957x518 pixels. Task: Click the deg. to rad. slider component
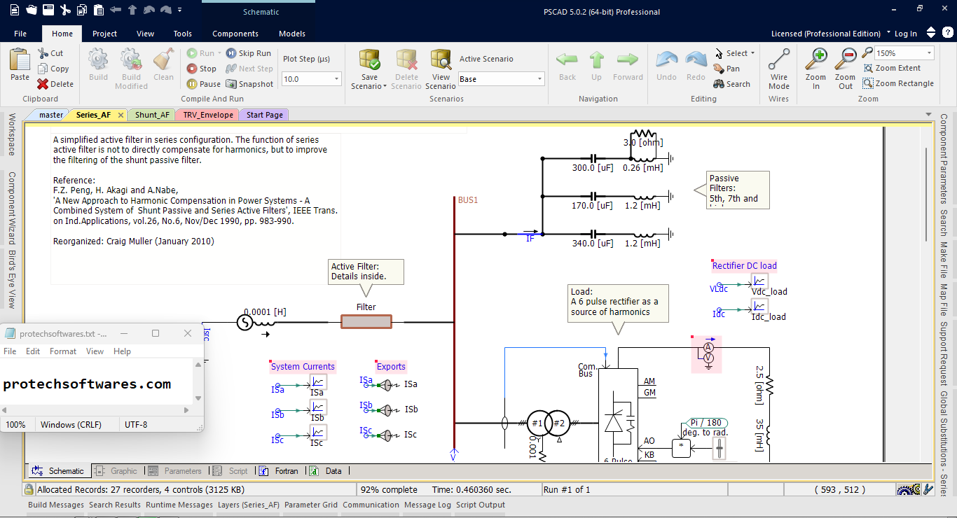719,448
